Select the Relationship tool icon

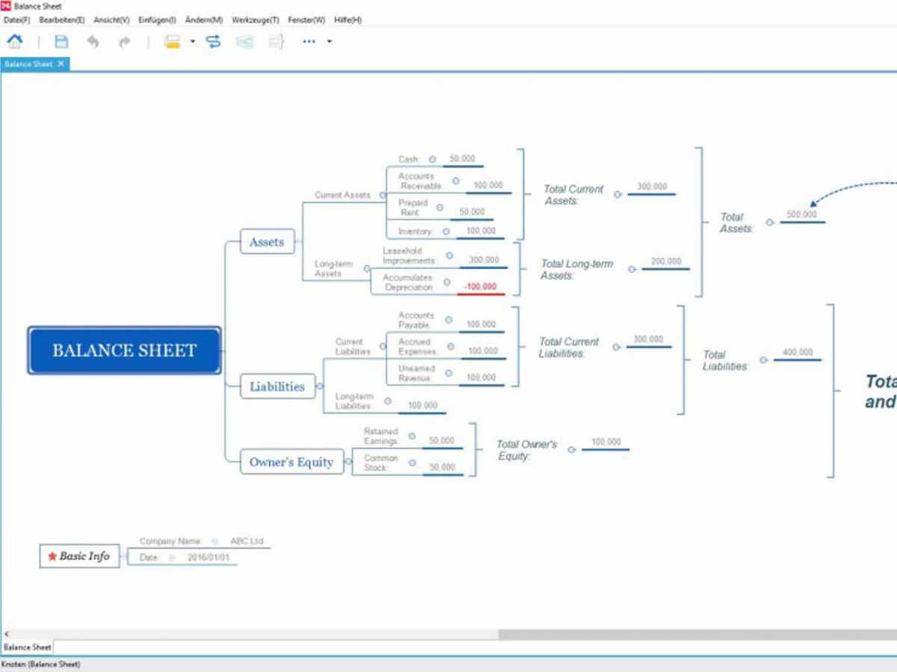click(x=213, y=42)
